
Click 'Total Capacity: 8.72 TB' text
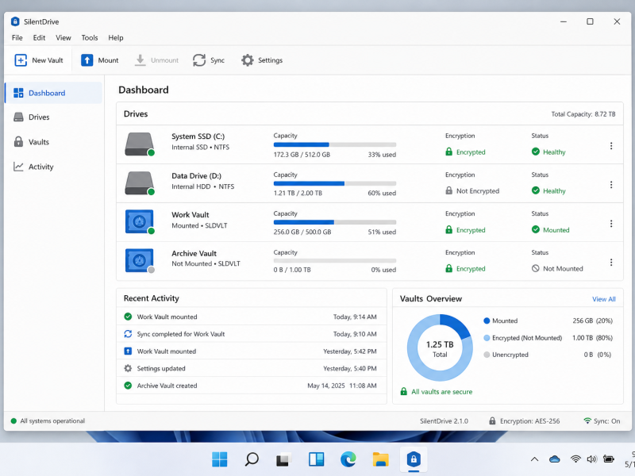pyautogui.click(x=583, y=114)
